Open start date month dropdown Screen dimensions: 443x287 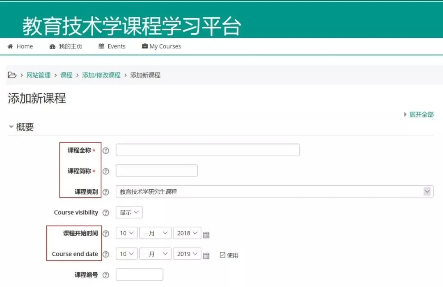(155, 233)
